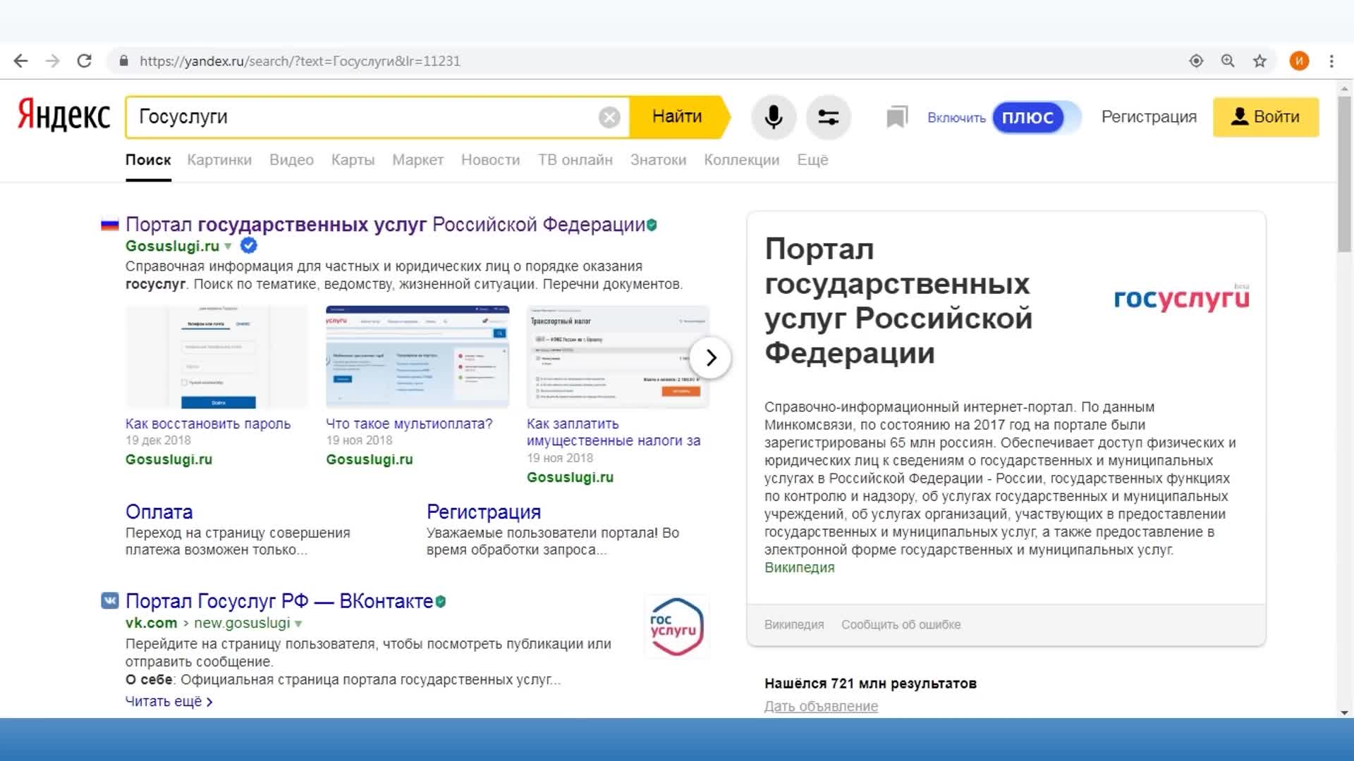This screenshot has width=1354, height=761.
Task: Click the microphone voice search icon
Action: (773, 117)
